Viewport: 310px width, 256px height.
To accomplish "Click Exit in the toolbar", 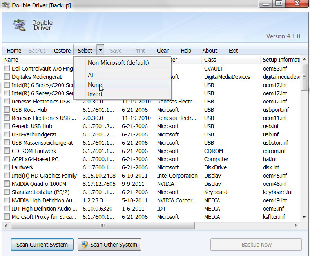I will [233, 51].
